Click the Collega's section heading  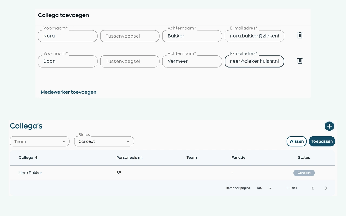coord(26,126)
